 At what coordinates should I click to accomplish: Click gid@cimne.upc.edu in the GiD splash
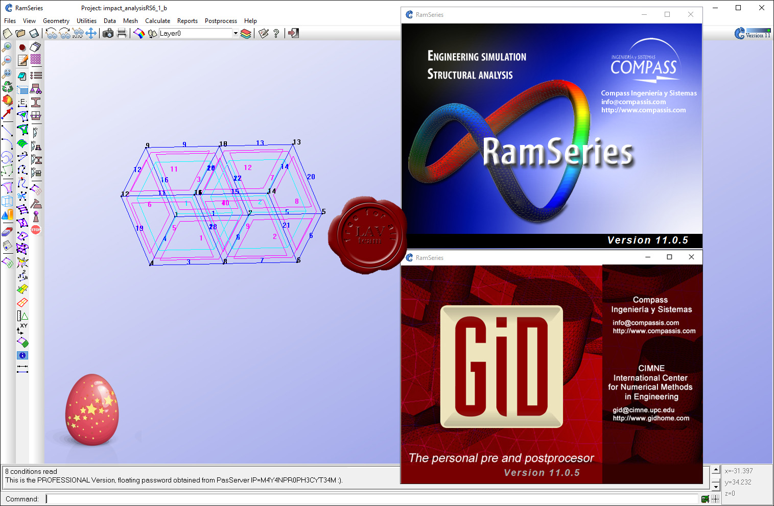(643, 410)
